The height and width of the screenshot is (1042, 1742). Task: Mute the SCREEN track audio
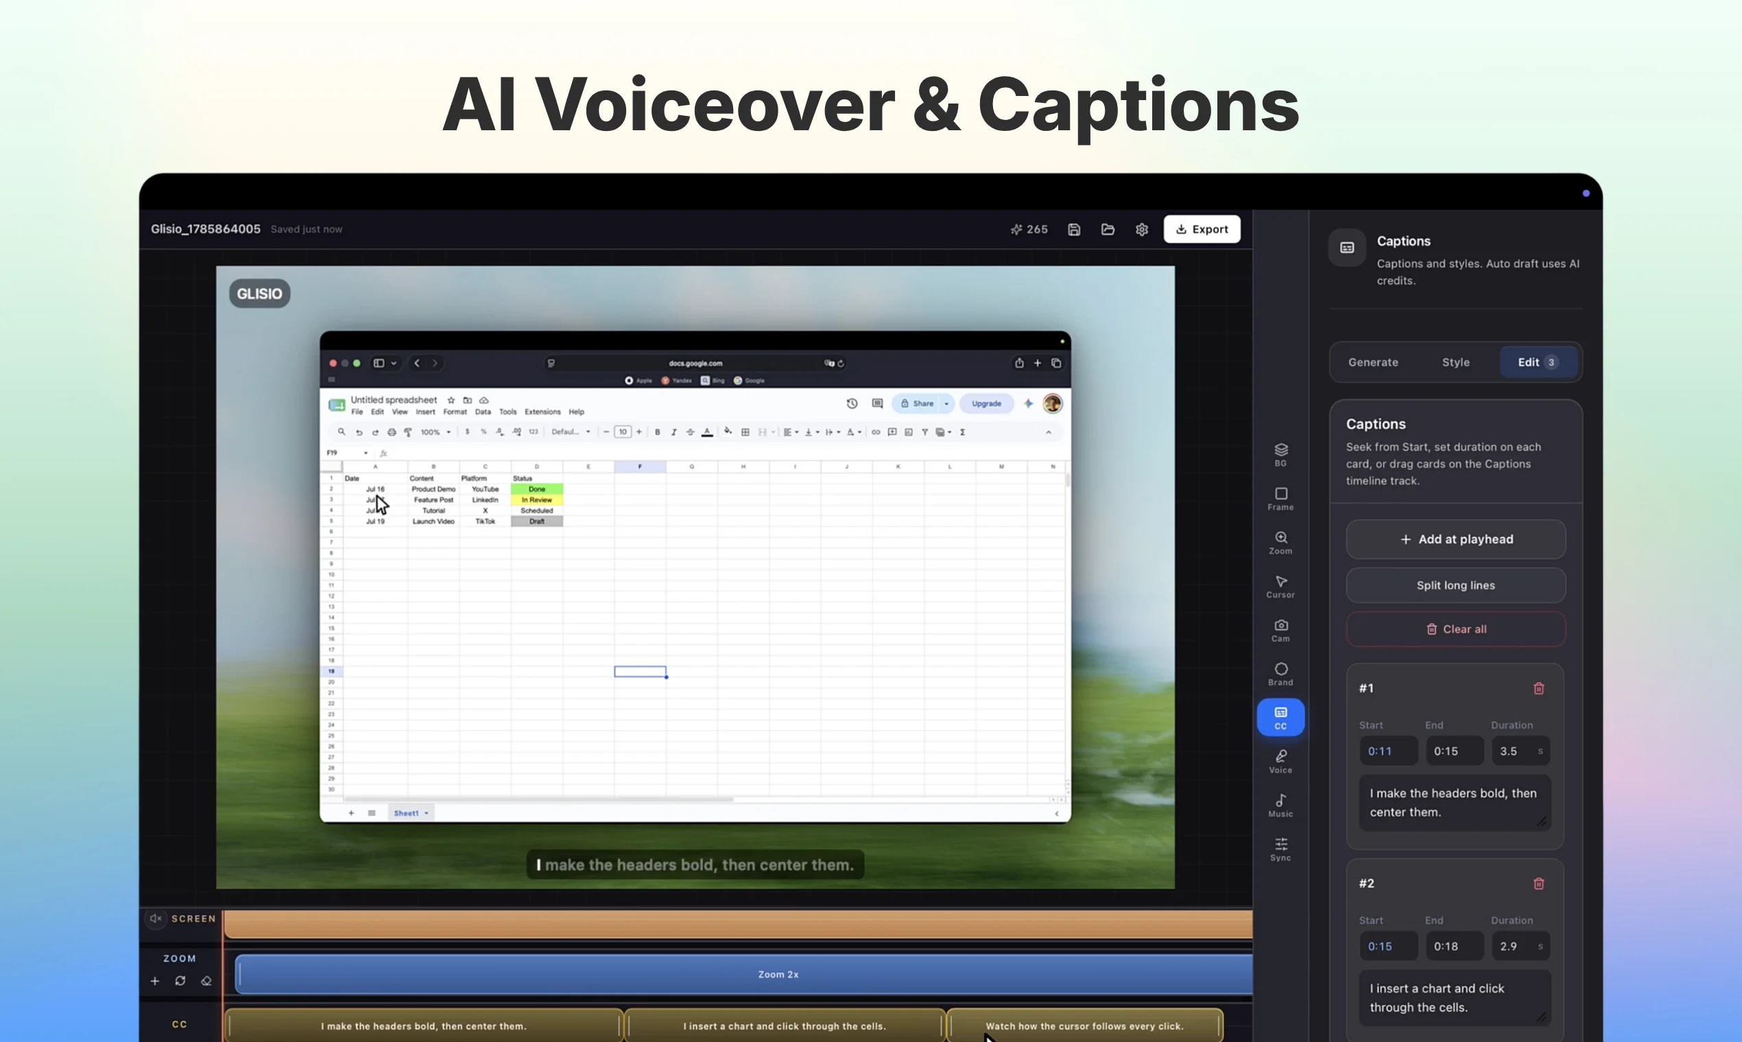[156, 918]
